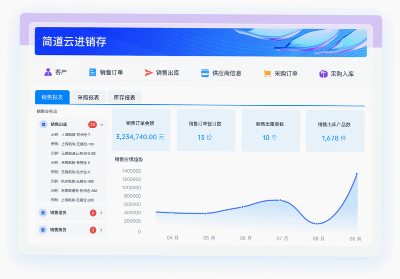
Task: Click the 销售出库单数 10 单 value
Action: pos(269,138)
